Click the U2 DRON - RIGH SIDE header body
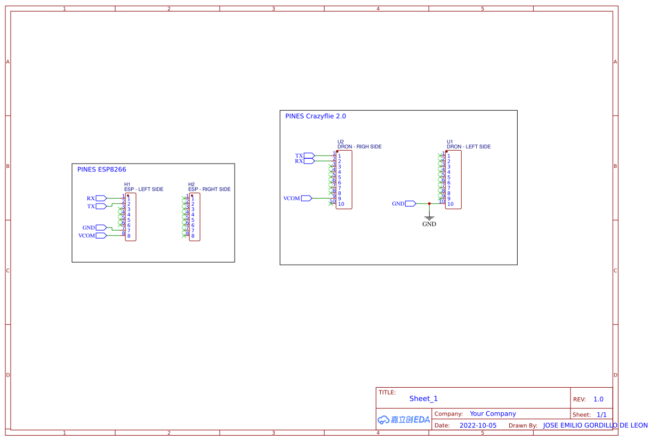Screen dimensions: 658x441 coord(344,179)
